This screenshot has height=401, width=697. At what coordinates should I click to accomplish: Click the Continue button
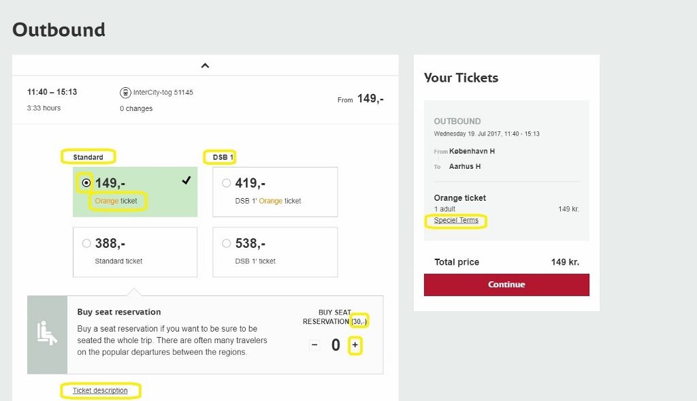(x=506, y=285)
